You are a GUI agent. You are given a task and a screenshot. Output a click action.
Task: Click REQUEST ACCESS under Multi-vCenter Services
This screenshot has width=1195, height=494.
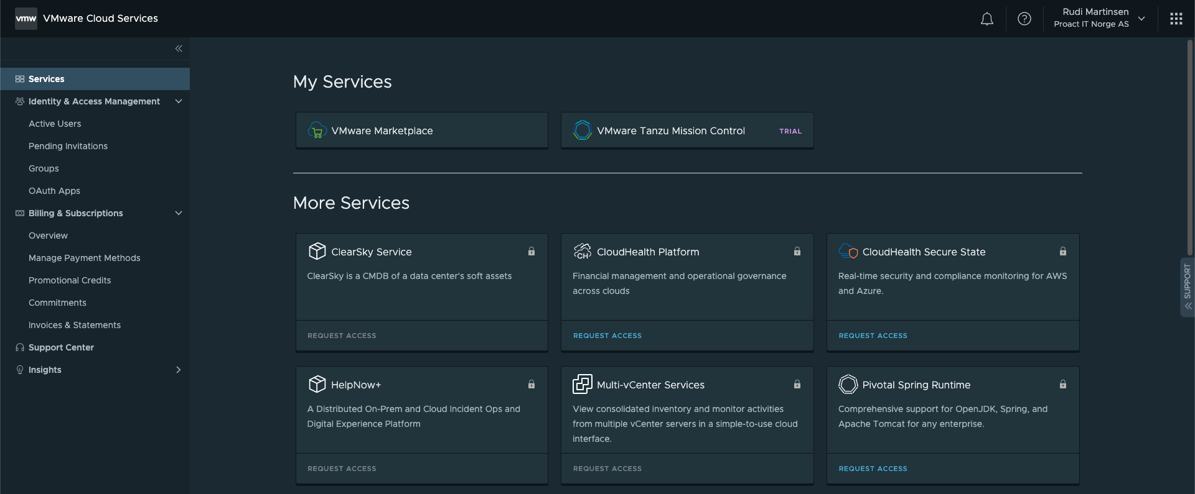(x=607, y=469)
